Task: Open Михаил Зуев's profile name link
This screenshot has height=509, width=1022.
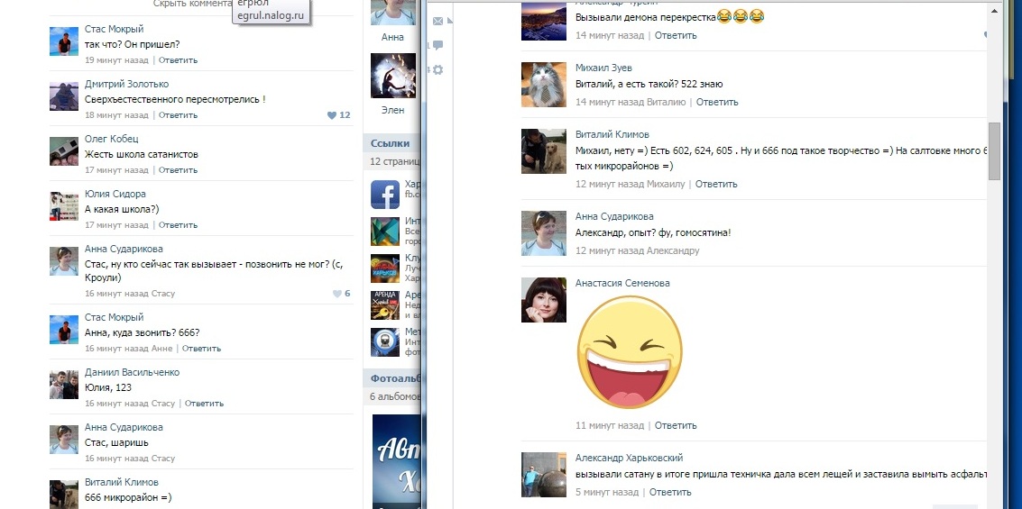Action: coord(603,68)
